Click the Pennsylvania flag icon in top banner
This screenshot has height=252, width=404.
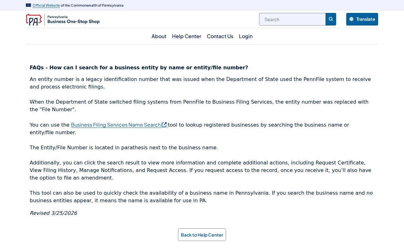[x=28, y=5]
